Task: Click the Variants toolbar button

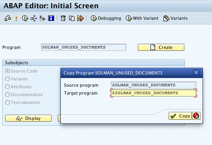Action: tap(176, 18)
